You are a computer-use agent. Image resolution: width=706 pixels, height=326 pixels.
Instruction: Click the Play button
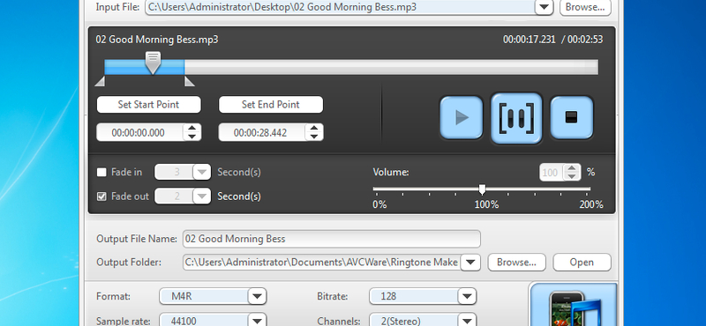tap(461, 118)
